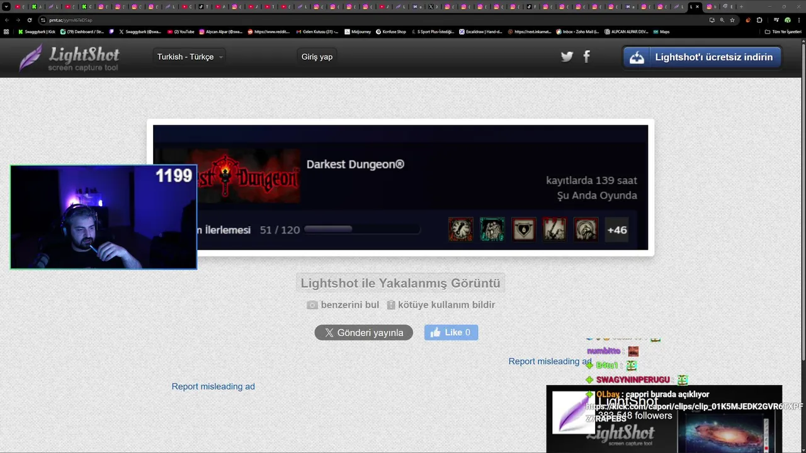Open the green profile avatar
Screen dimensions: 806x453
click(x=787, y=20)
